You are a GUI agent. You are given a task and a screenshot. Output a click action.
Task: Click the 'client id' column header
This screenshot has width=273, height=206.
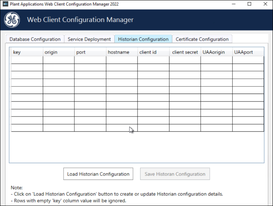tap(153, 52)
